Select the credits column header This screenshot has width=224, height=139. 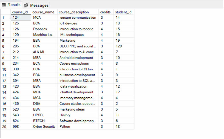click(106, 12)
